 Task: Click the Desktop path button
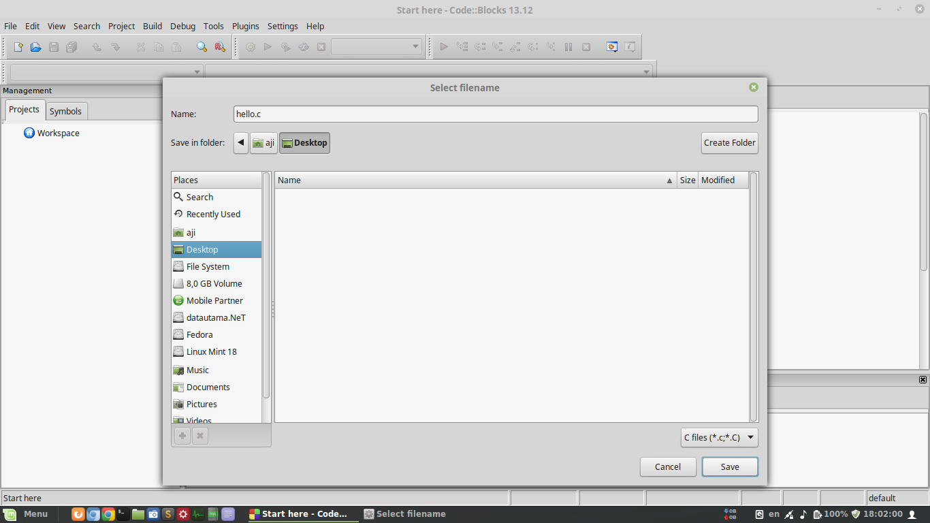tap(304, 143)
